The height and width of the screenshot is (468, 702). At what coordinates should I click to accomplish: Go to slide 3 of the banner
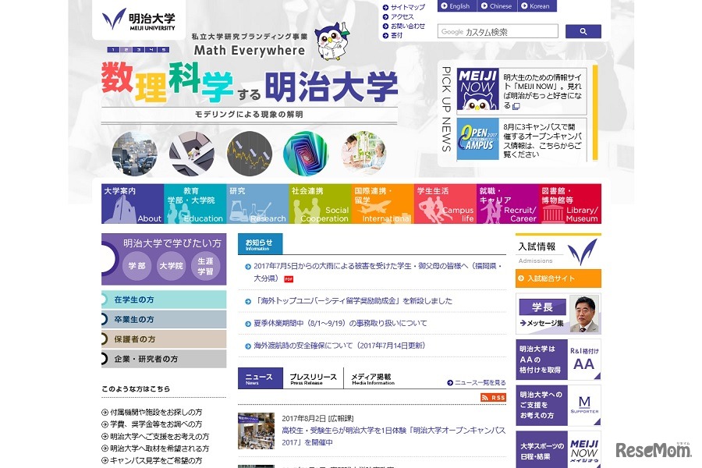pyautogui.click(x=138, y=50)
